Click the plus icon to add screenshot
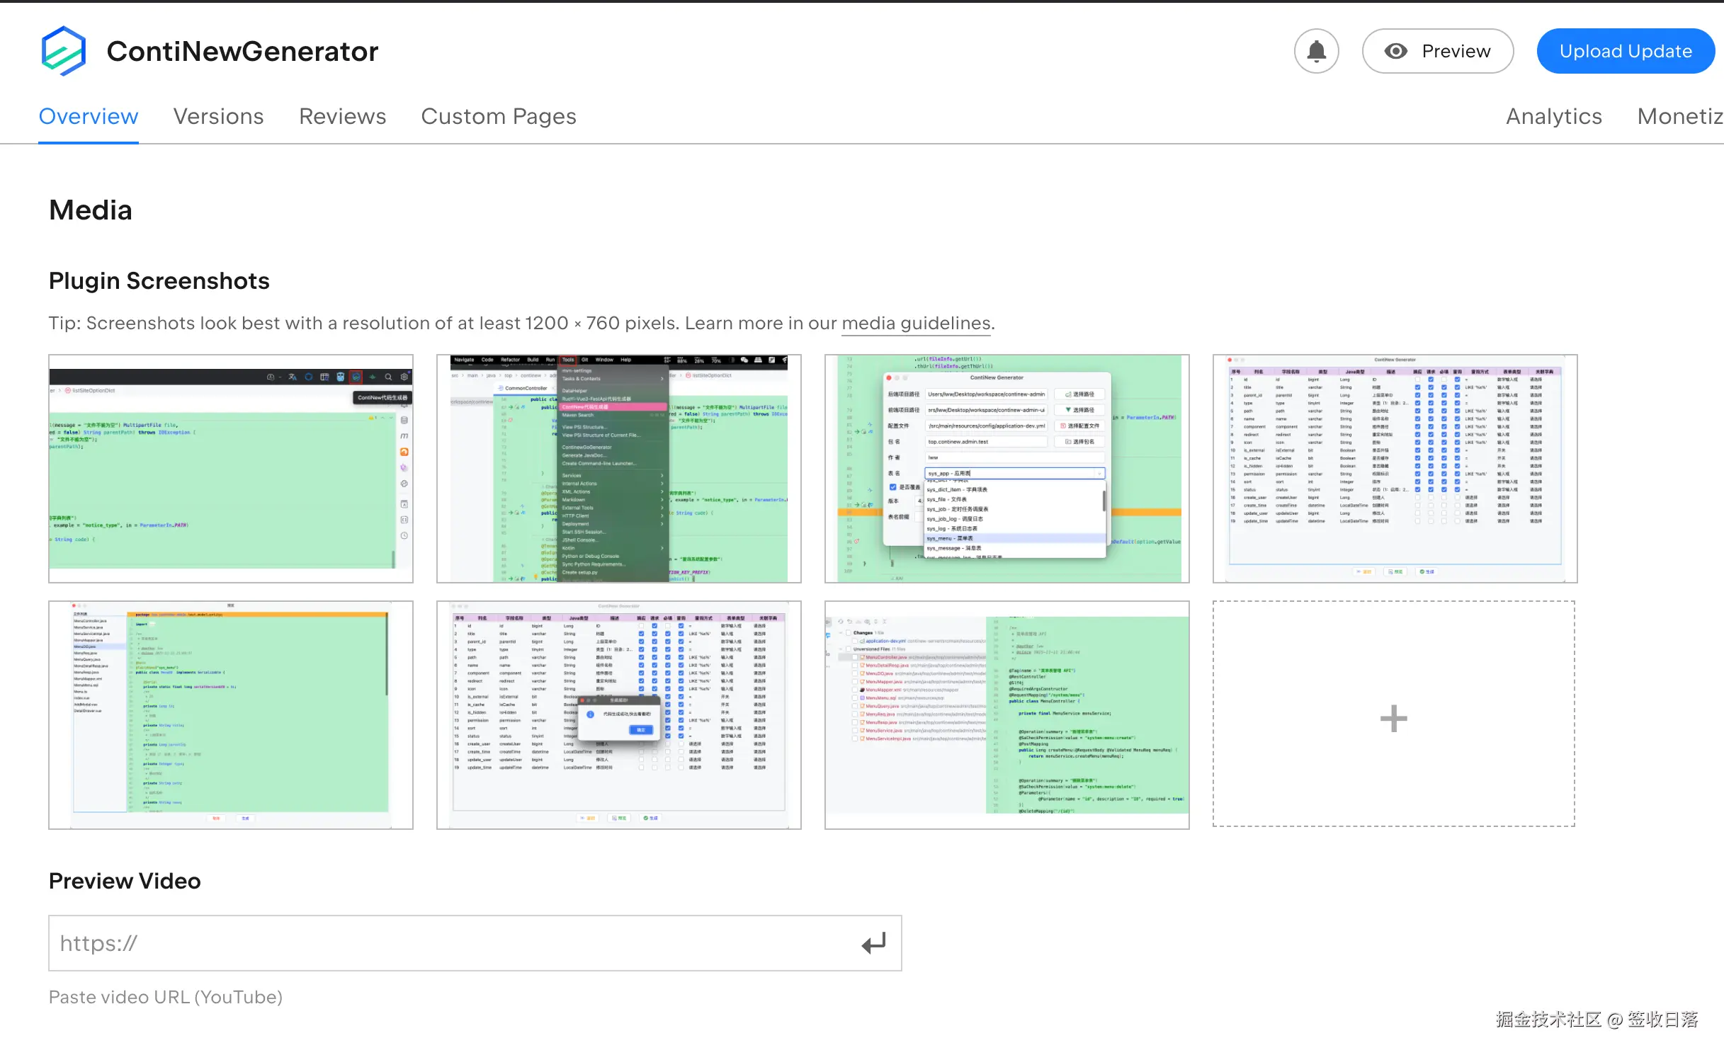 (x=1393, y=718)
